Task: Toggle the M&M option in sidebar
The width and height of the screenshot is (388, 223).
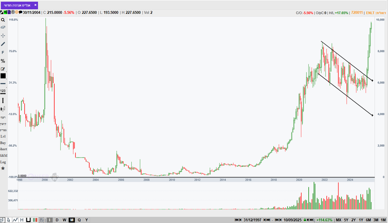Action: 3,156
